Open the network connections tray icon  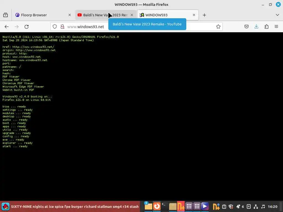coord(256,206)
